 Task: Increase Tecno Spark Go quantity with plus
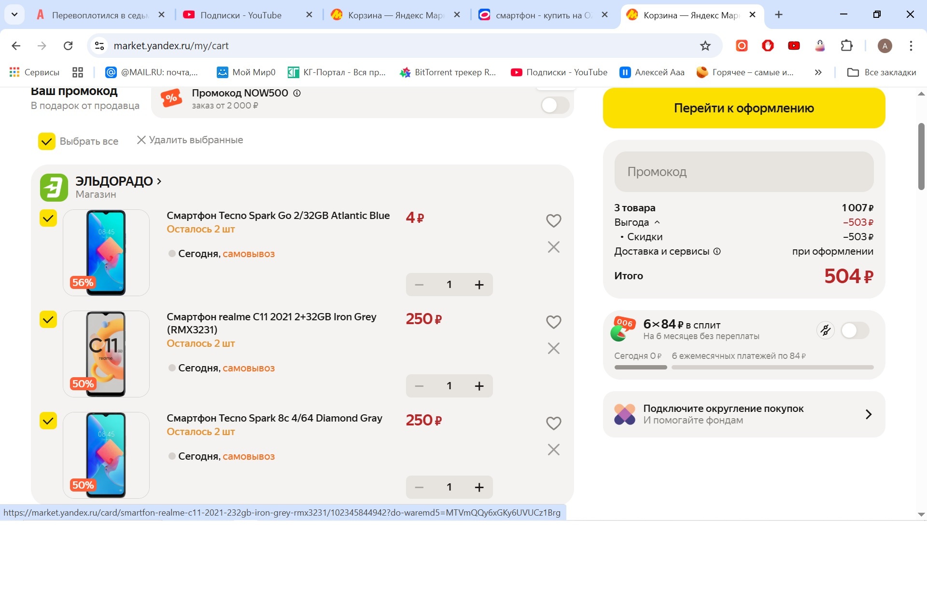pos(479,285)
